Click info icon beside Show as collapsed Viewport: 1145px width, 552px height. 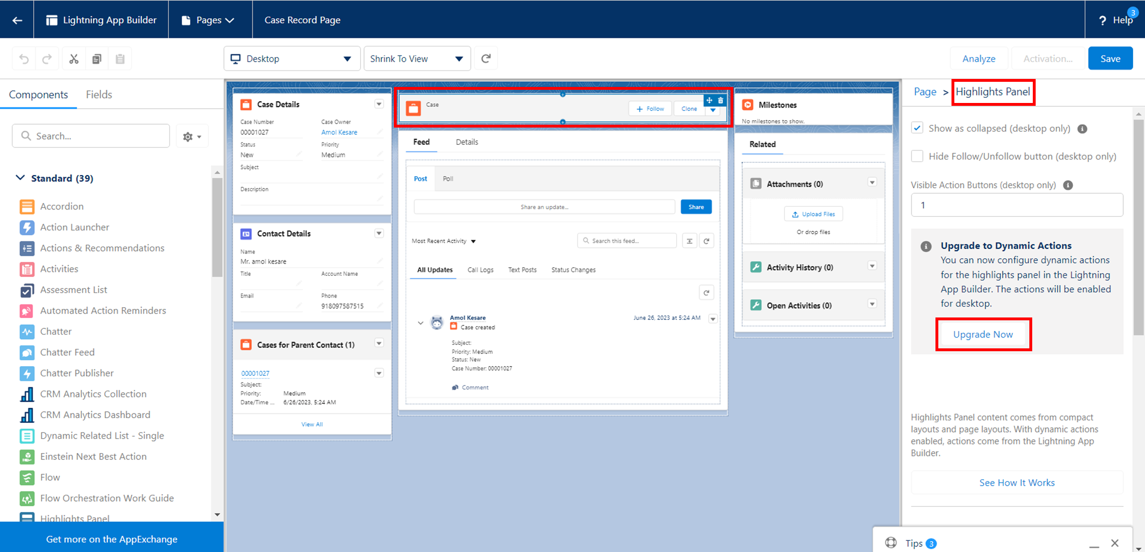(x=1082, y=129)
